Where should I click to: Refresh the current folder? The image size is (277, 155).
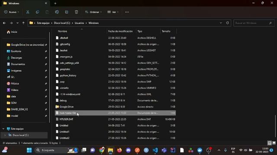[227, 23]
